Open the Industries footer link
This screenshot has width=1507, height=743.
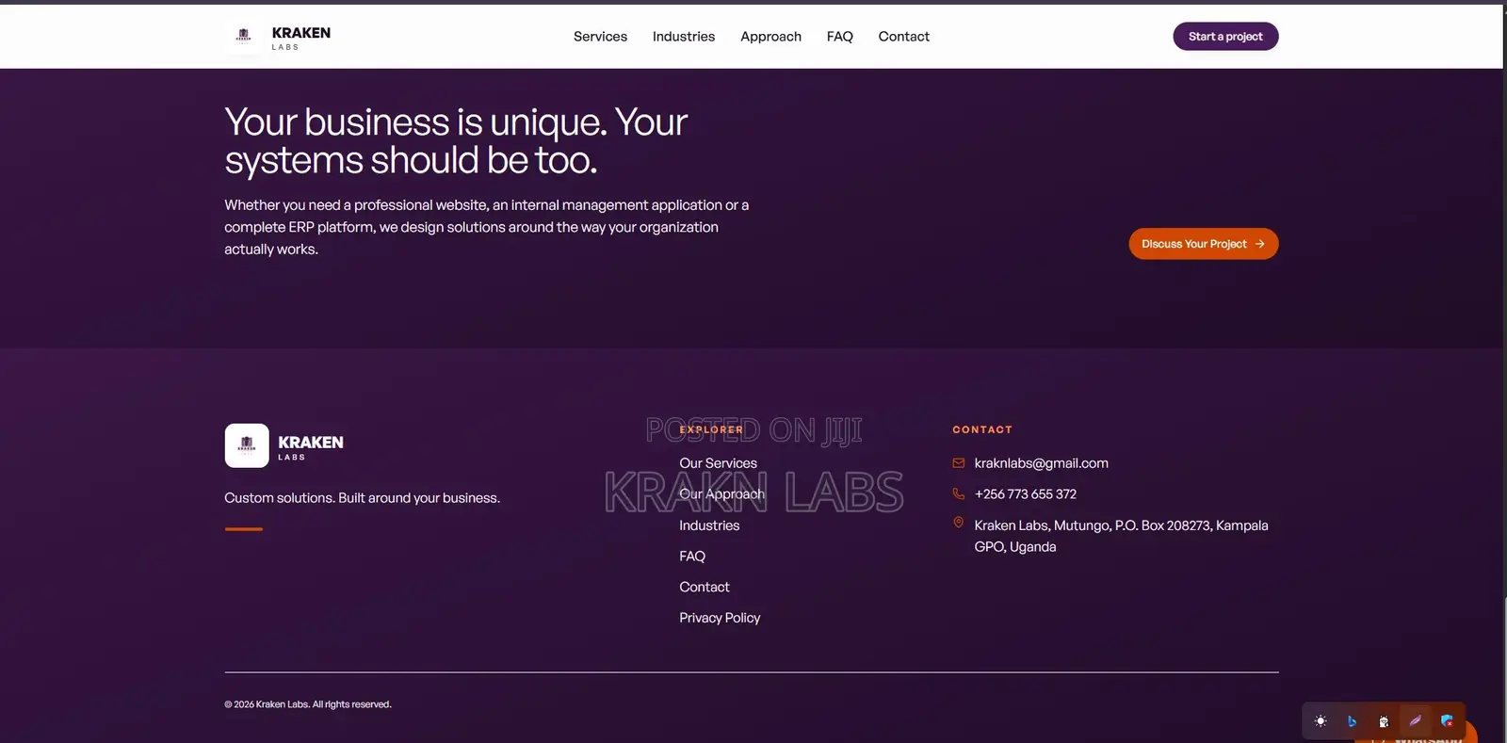(709, 525)
